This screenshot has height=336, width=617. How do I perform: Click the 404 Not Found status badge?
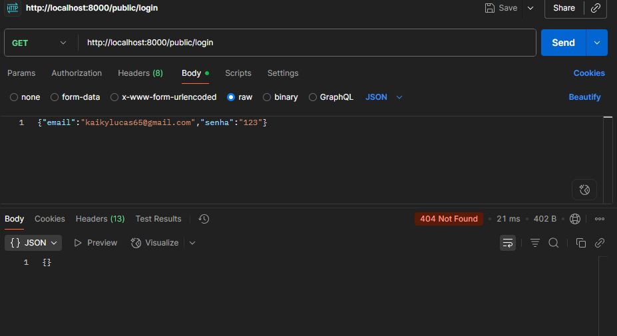(449, 219)
